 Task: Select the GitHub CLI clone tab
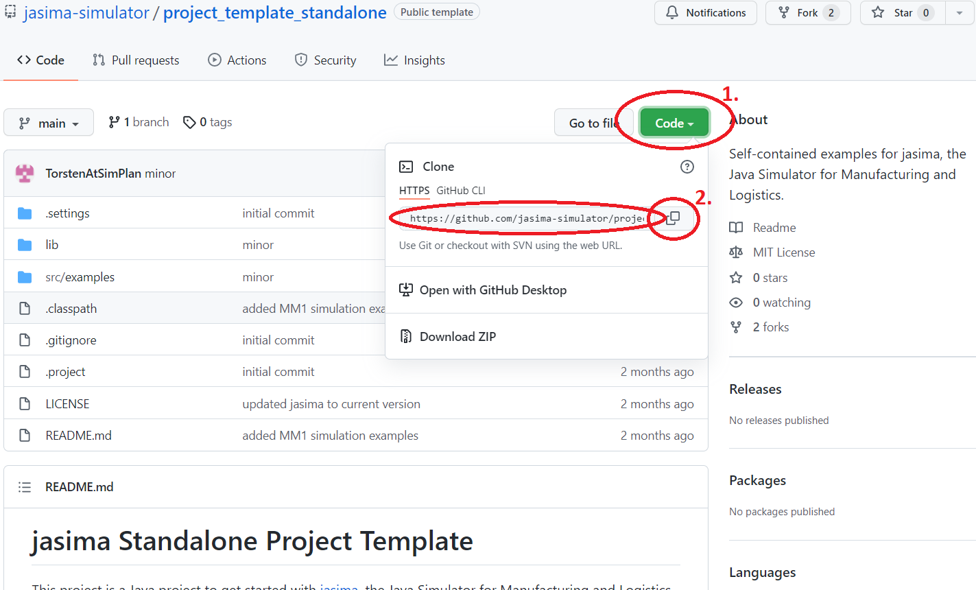460,191
